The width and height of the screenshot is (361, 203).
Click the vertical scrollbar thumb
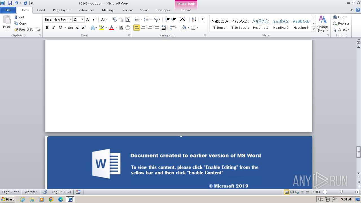pyautogui.click(x=358, y=152)
